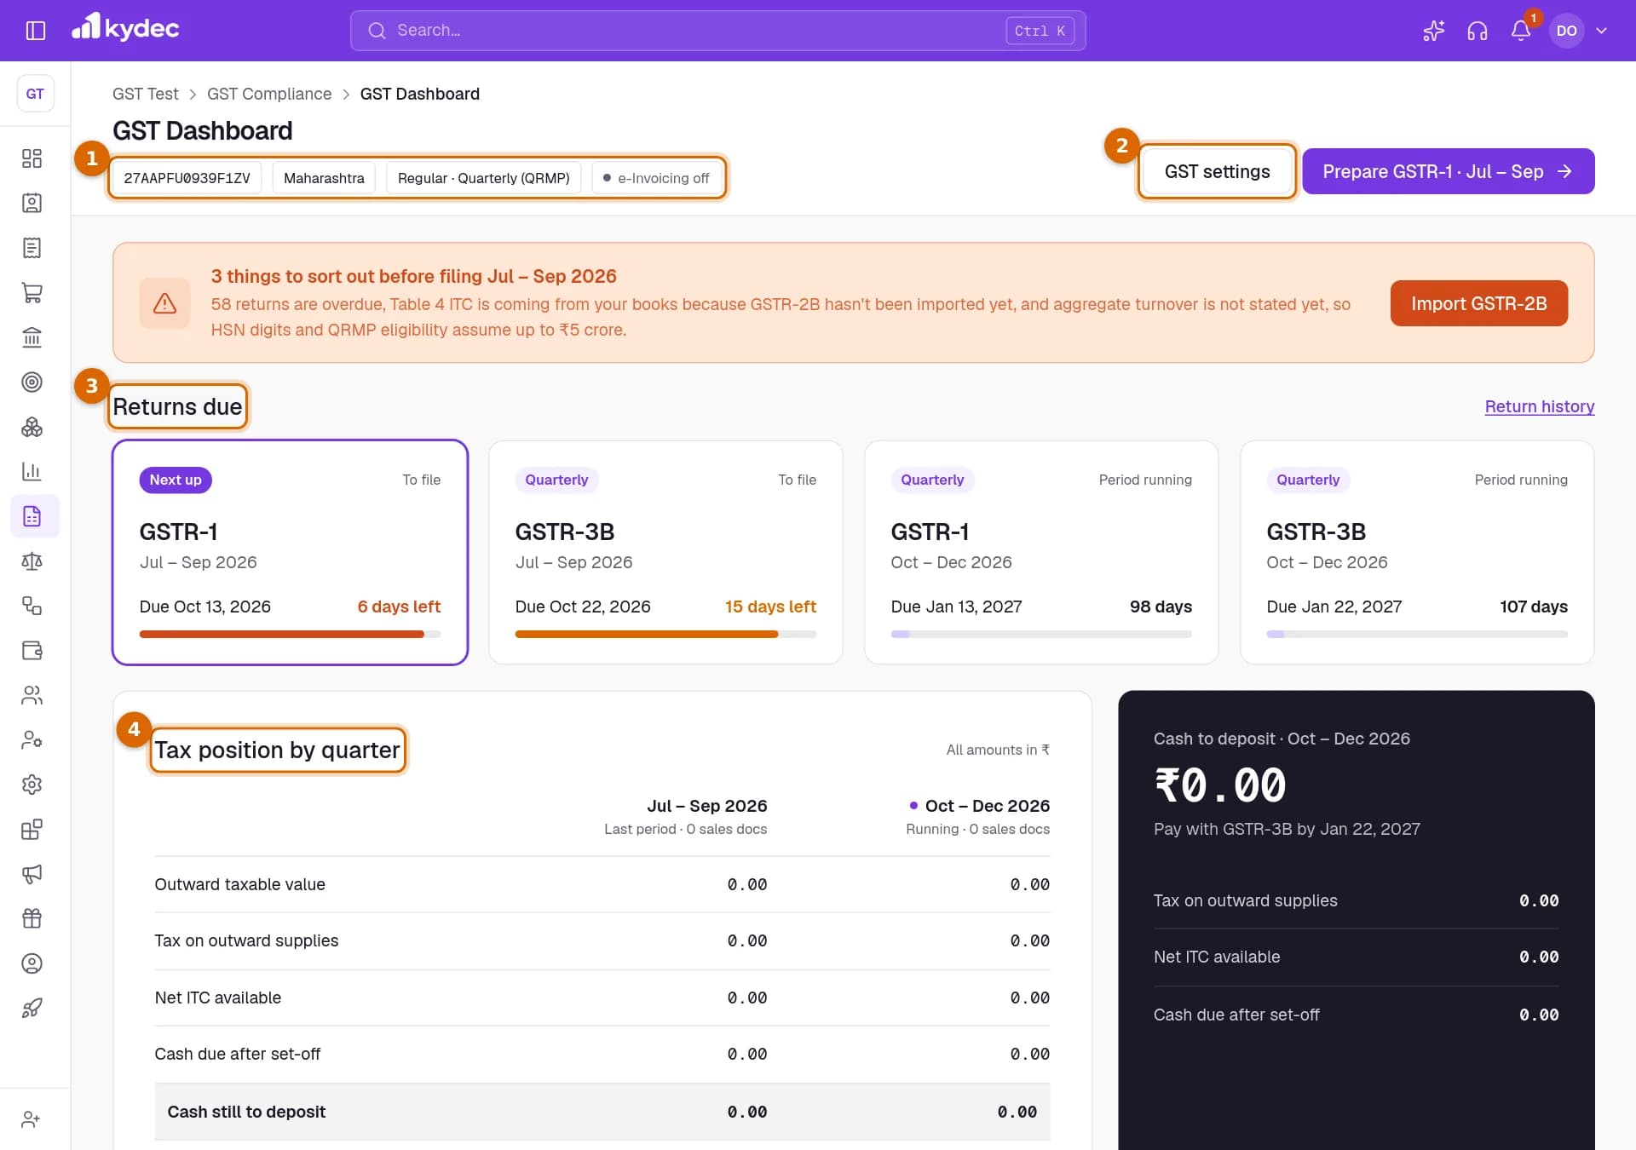Screen dimensions: 1636x1150
Task: Focus the Search field
Action: click(x=717, y=31)
